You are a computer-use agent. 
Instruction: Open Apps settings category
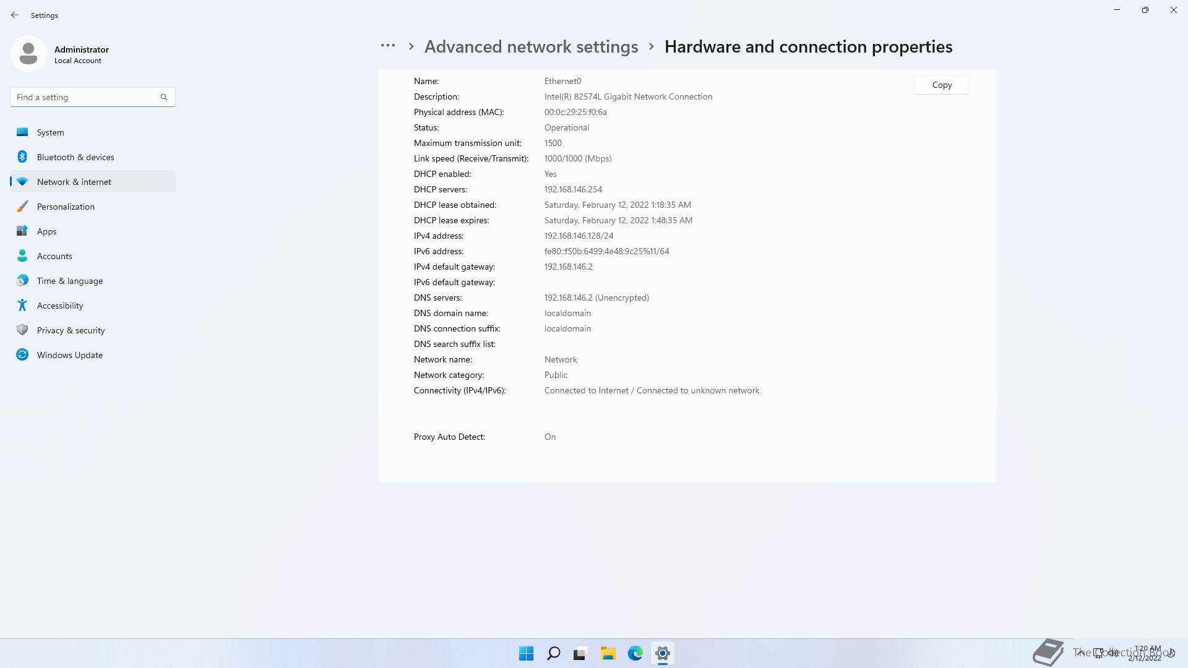(93, 231)
